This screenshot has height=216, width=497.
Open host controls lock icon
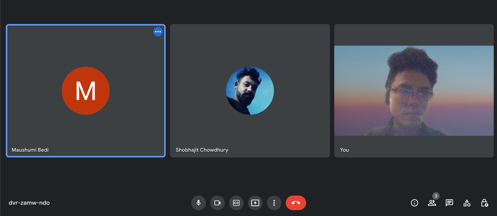pos(484,203)
